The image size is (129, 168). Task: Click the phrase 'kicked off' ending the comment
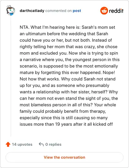click(x=103, y=124)
